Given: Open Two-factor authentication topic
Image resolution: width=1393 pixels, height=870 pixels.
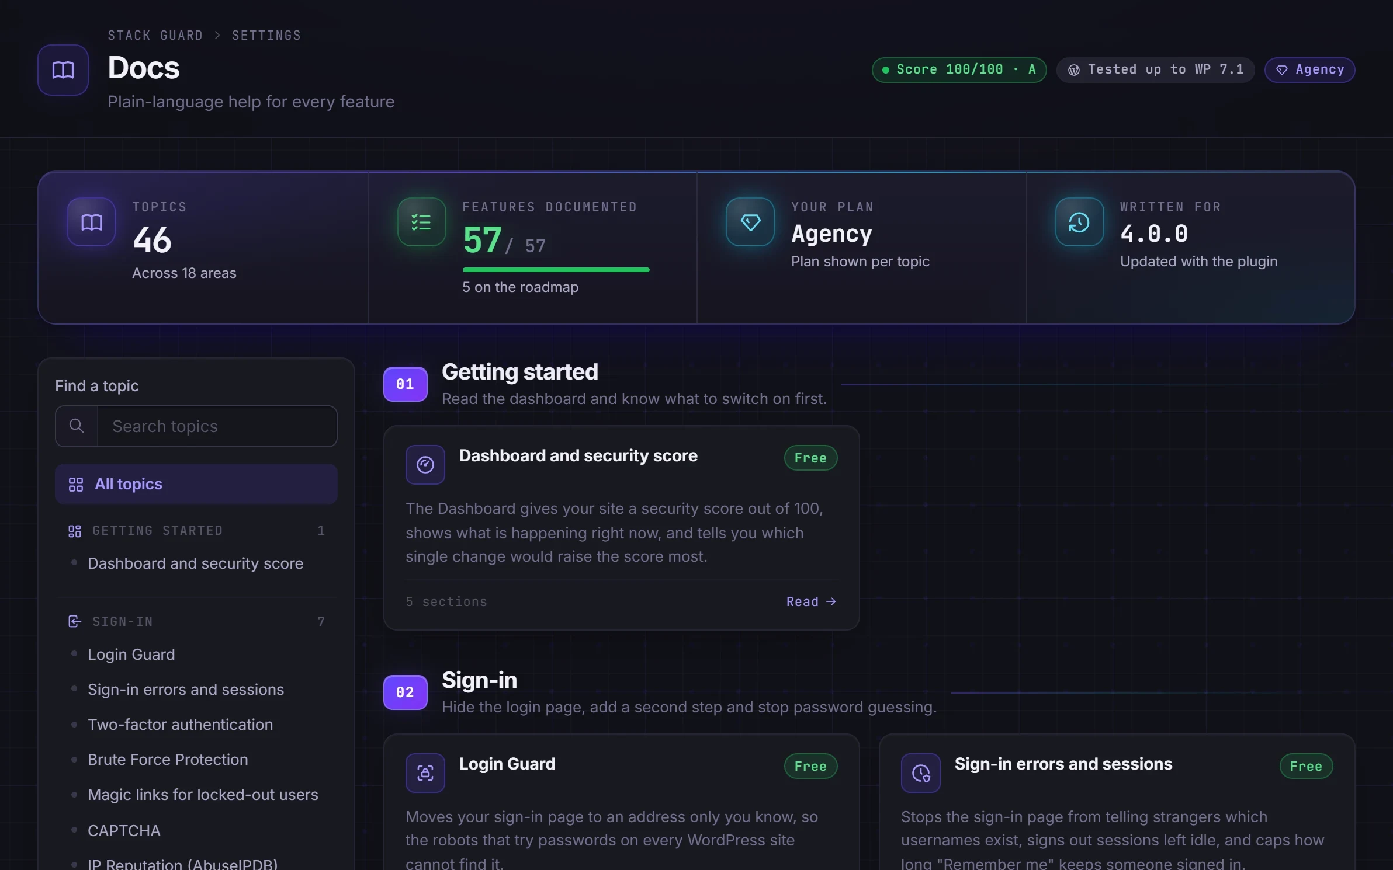Looking at the screenshot, I should [x=180, y=725].
